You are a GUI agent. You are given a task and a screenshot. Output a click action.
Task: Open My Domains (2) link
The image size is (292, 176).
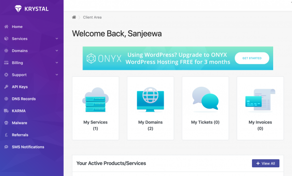click(x=151, y=125)
